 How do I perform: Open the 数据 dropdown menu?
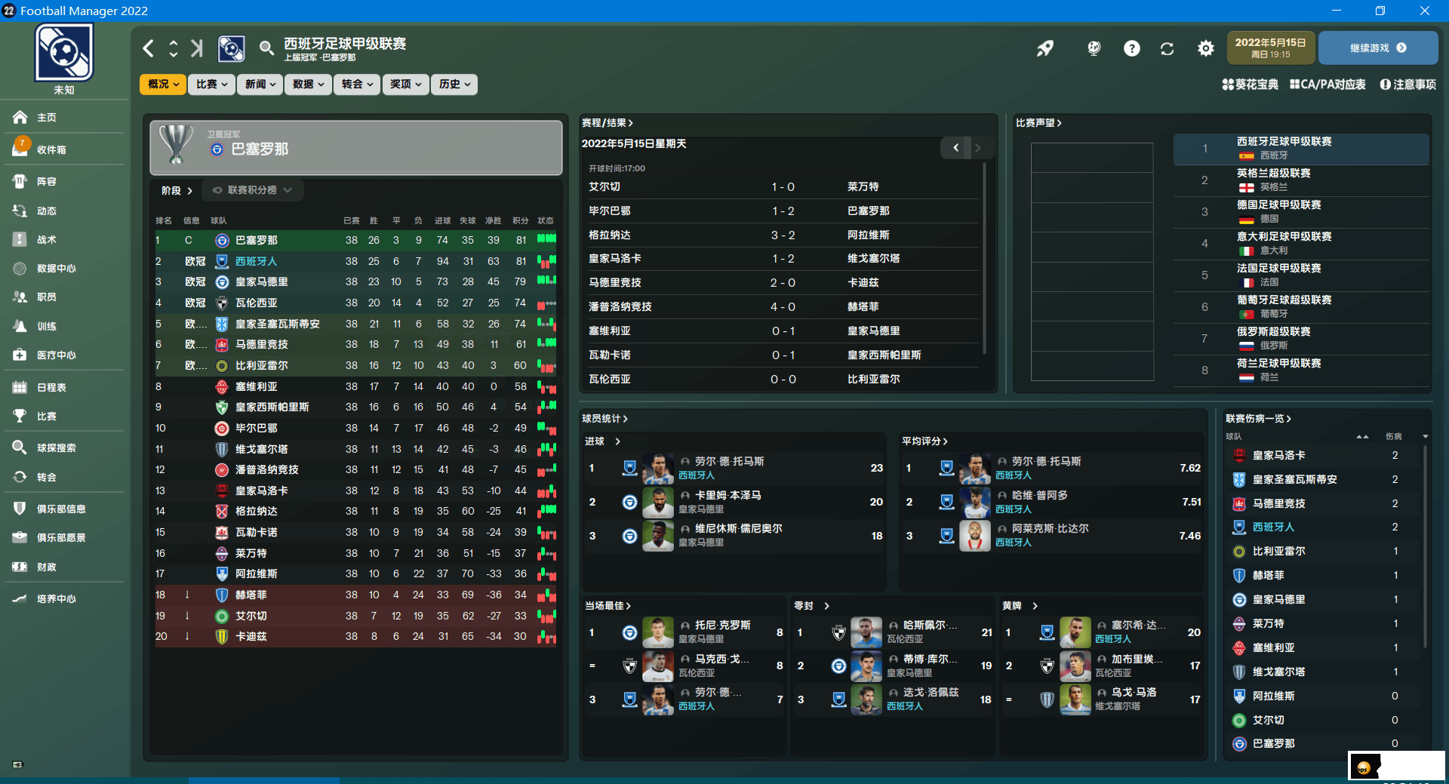308,85
